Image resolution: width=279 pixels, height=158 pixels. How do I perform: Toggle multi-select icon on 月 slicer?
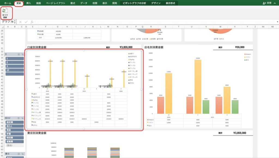19,55
